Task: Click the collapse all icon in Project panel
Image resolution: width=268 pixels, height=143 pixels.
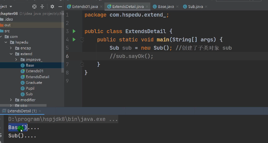Action: click(42, 7)
